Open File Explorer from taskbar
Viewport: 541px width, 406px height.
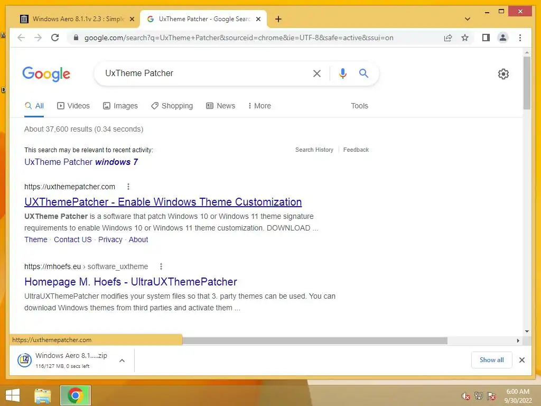(x=42, y=395)
